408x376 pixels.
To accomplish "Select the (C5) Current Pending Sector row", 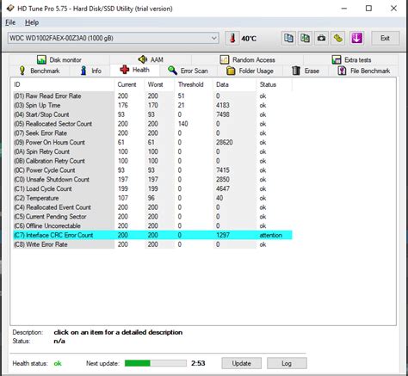I will [x=152, y=217].
